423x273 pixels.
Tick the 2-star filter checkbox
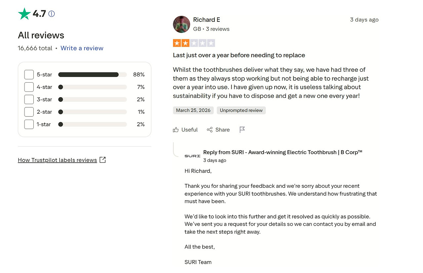pos(29,112)
